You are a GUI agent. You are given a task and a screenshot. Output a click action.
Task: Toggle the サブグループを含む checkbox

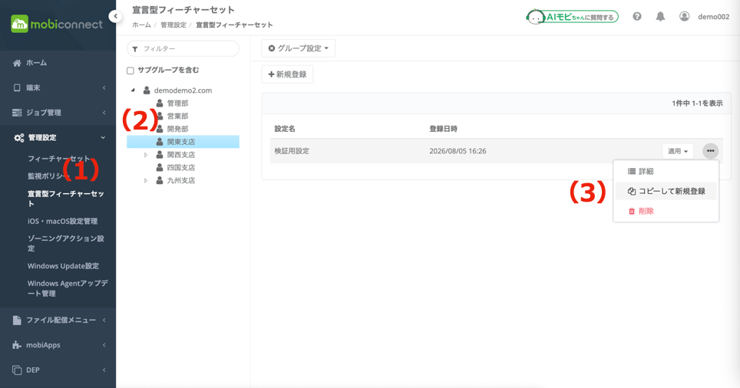point(130,71)
